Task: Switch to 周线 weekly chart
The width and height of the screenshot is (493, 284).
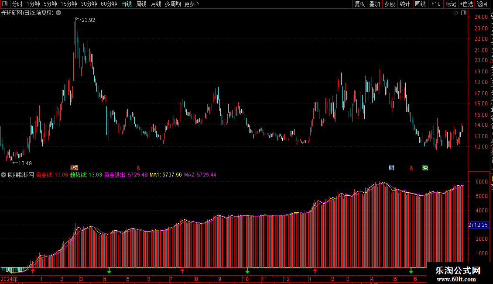Action: [141, 4]
